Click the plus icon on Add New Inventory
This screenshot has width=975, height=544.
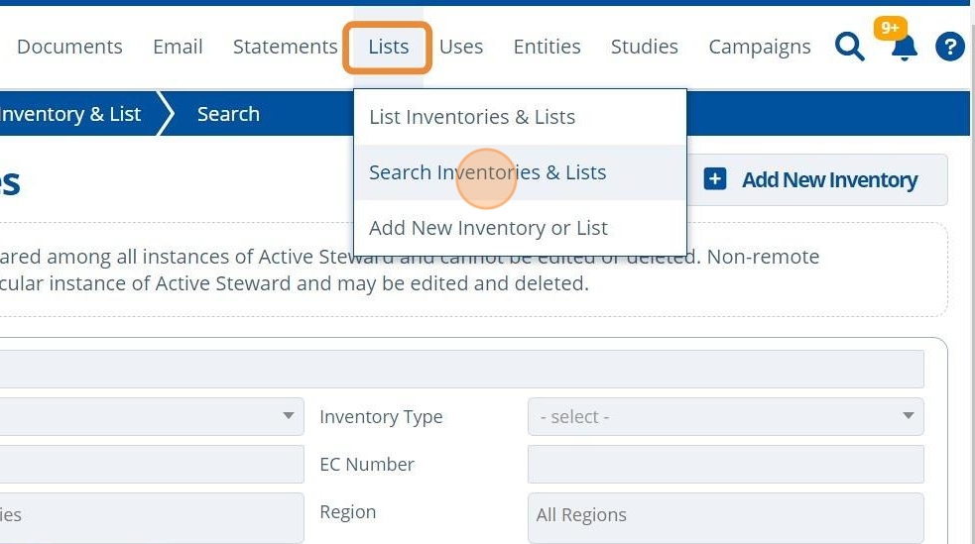coord(715,179)
